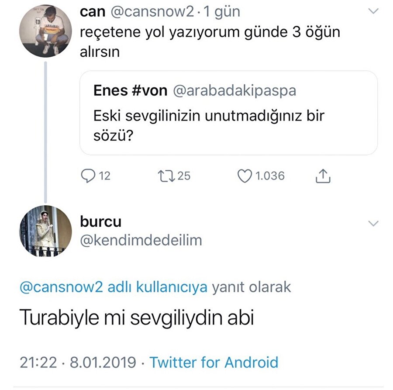The height and width of the screenshot is (390, 393).
Task: Select Enes #von's display name
Action: click(130, 90)
